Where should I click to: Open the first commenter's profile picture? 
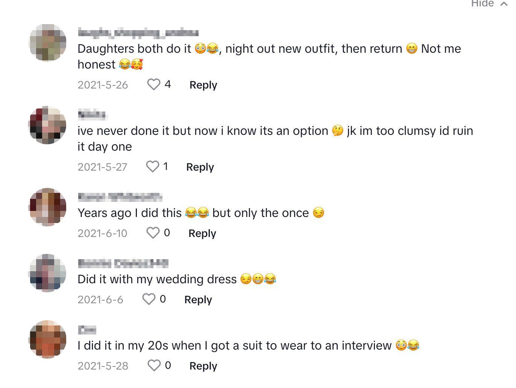47,43
